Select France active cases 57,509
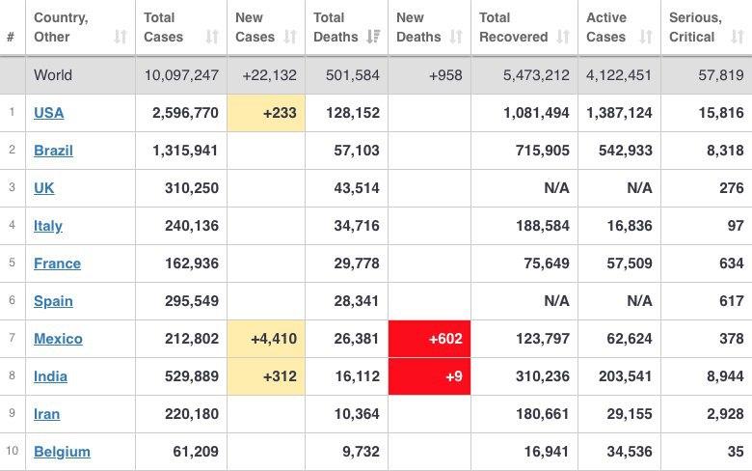Image resolution: width=752 pixels, height=471 pixels. coord(630,263)
